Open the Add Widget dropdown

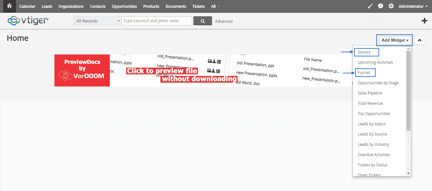395,40
